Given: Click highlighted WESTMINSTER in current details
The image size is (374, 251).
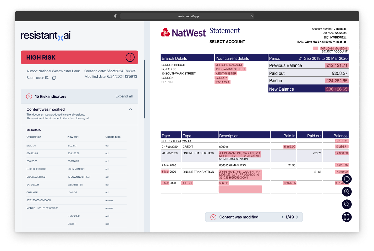Looking at the screenshot, I should pyautogui.click(x=226, y=74).
